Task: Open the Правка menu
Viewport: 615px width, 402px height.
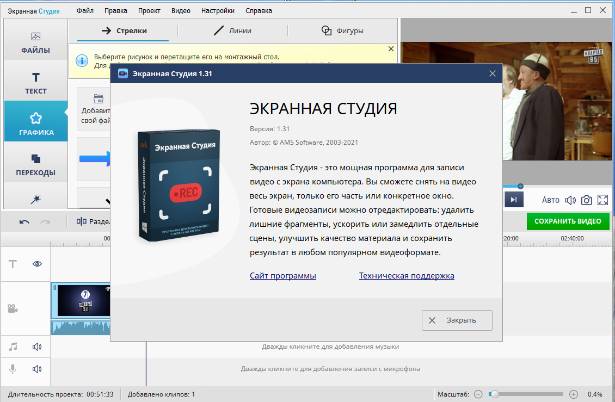Action: click(116, 10)
